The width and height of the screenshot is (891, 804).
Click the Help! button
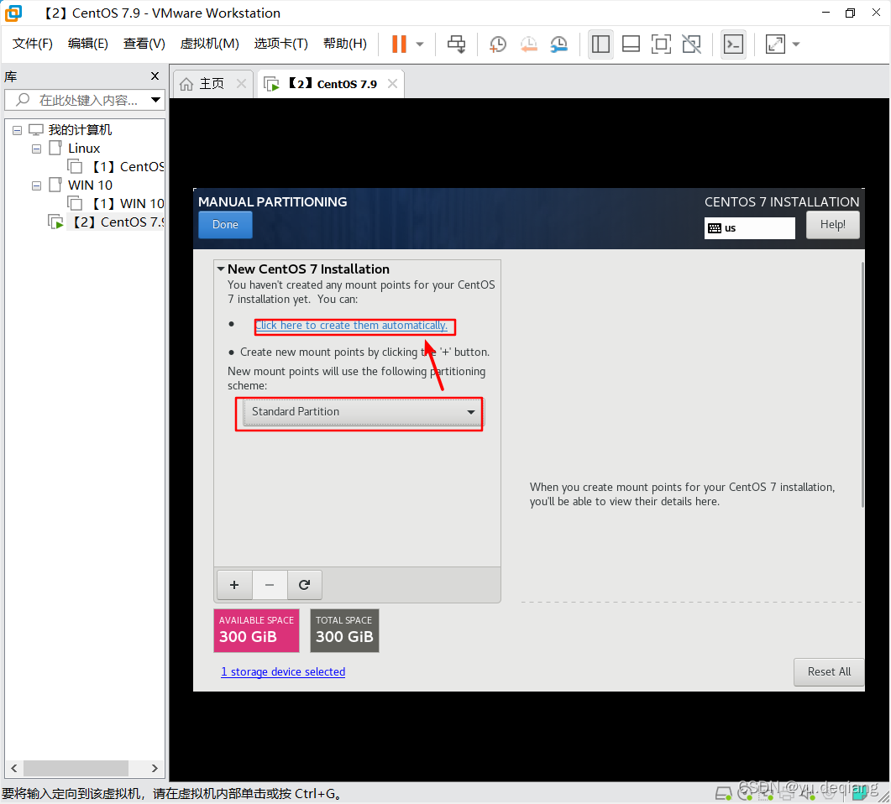pyautogui.click(x=832, y=225)
